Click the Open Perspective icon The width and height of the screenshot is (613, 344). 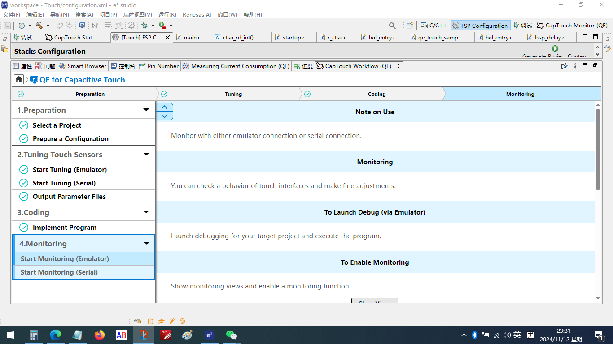coord(410,26)
